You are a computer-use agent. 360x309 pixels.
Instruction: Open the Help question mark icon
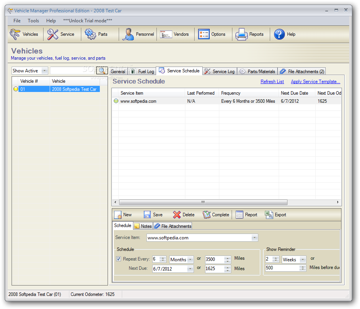pyautogui.click(x=279, y=34)
